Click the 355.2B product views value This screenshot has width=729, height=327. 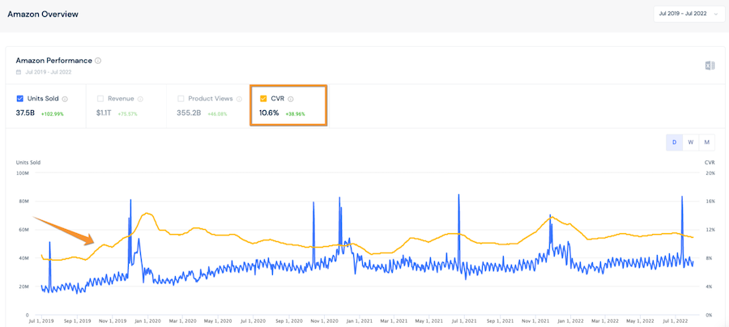pos(189,113)
